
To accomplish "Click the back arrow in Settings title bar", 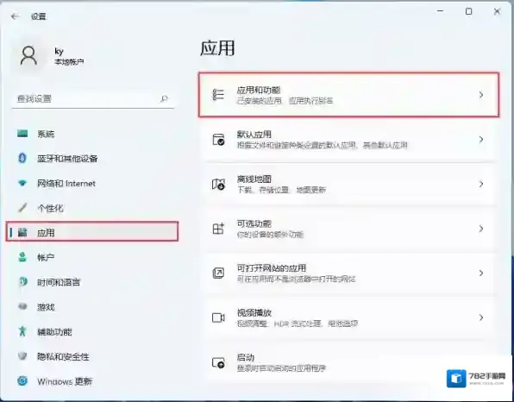I will [15, 16].
